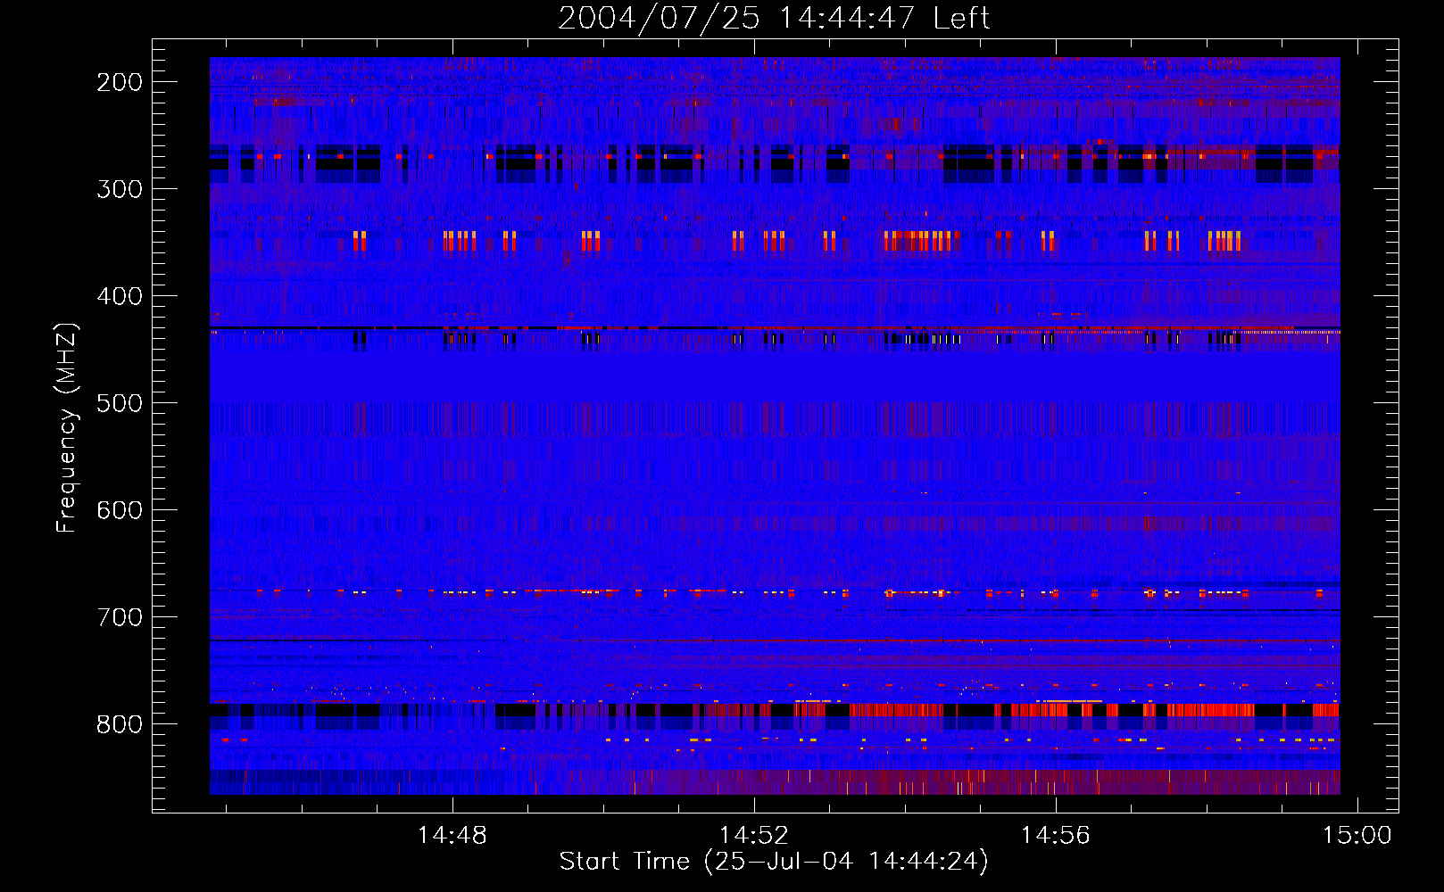The height and width of the screenshot is (892, 1444).
Task: Select the 300 frequency tick label
Action: (120, 189)
